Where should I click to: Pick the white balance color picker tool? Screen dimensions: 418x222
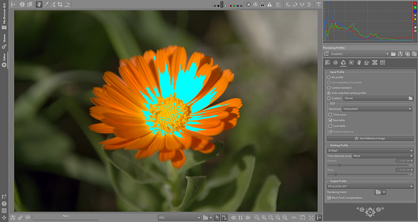46,4
